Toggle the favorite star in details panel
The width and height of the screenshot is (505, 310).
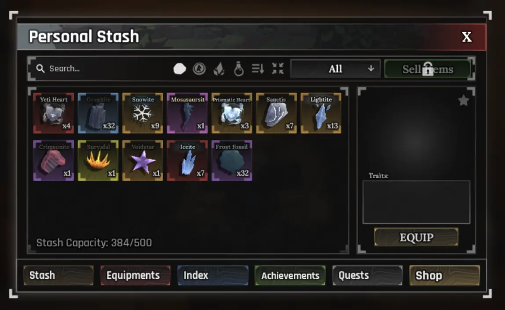tap(464, 100)
